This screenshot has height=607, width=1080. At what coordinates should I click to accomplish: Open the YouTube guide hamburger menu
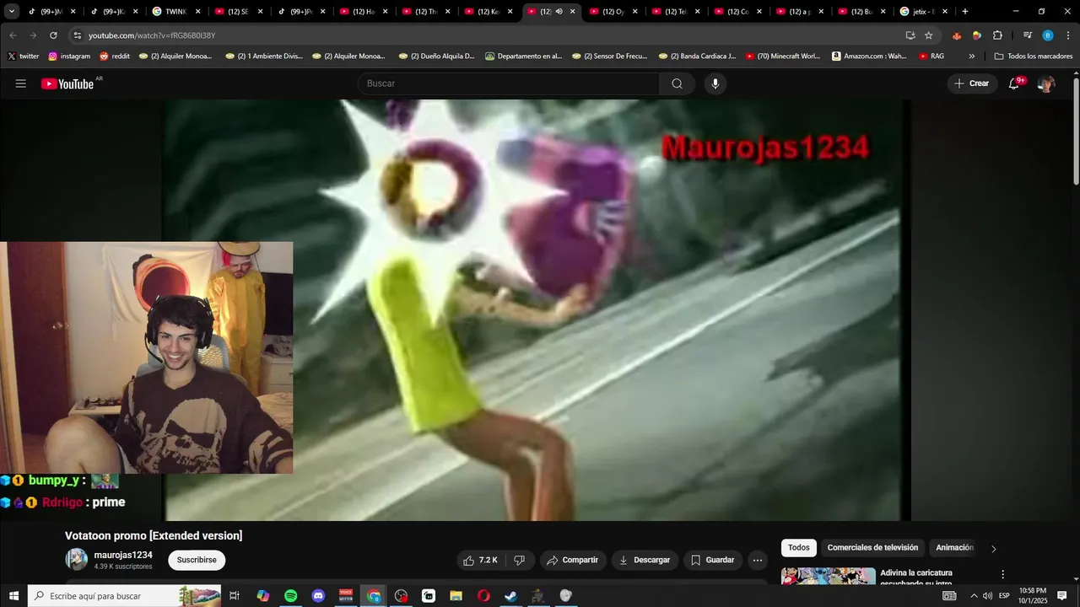point(21,83)
